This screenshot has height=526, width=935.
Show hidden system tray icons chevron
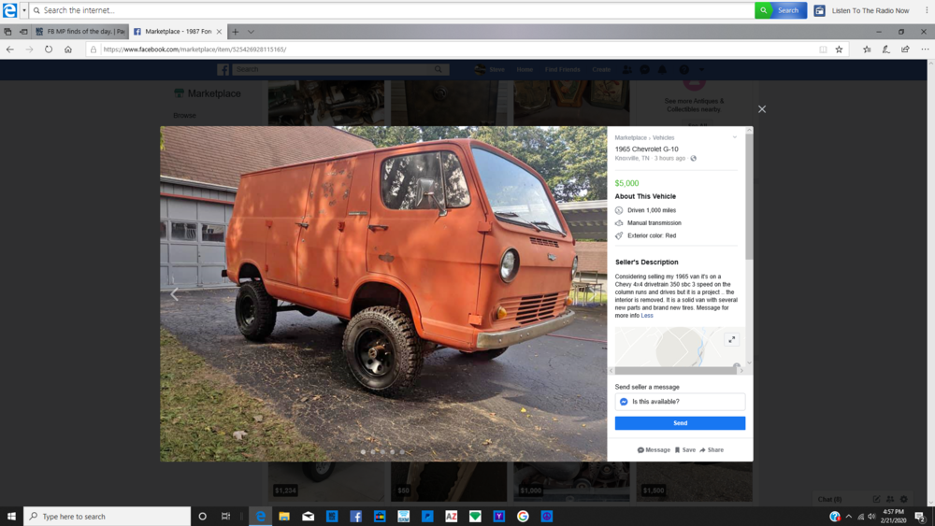pos(849,517)
